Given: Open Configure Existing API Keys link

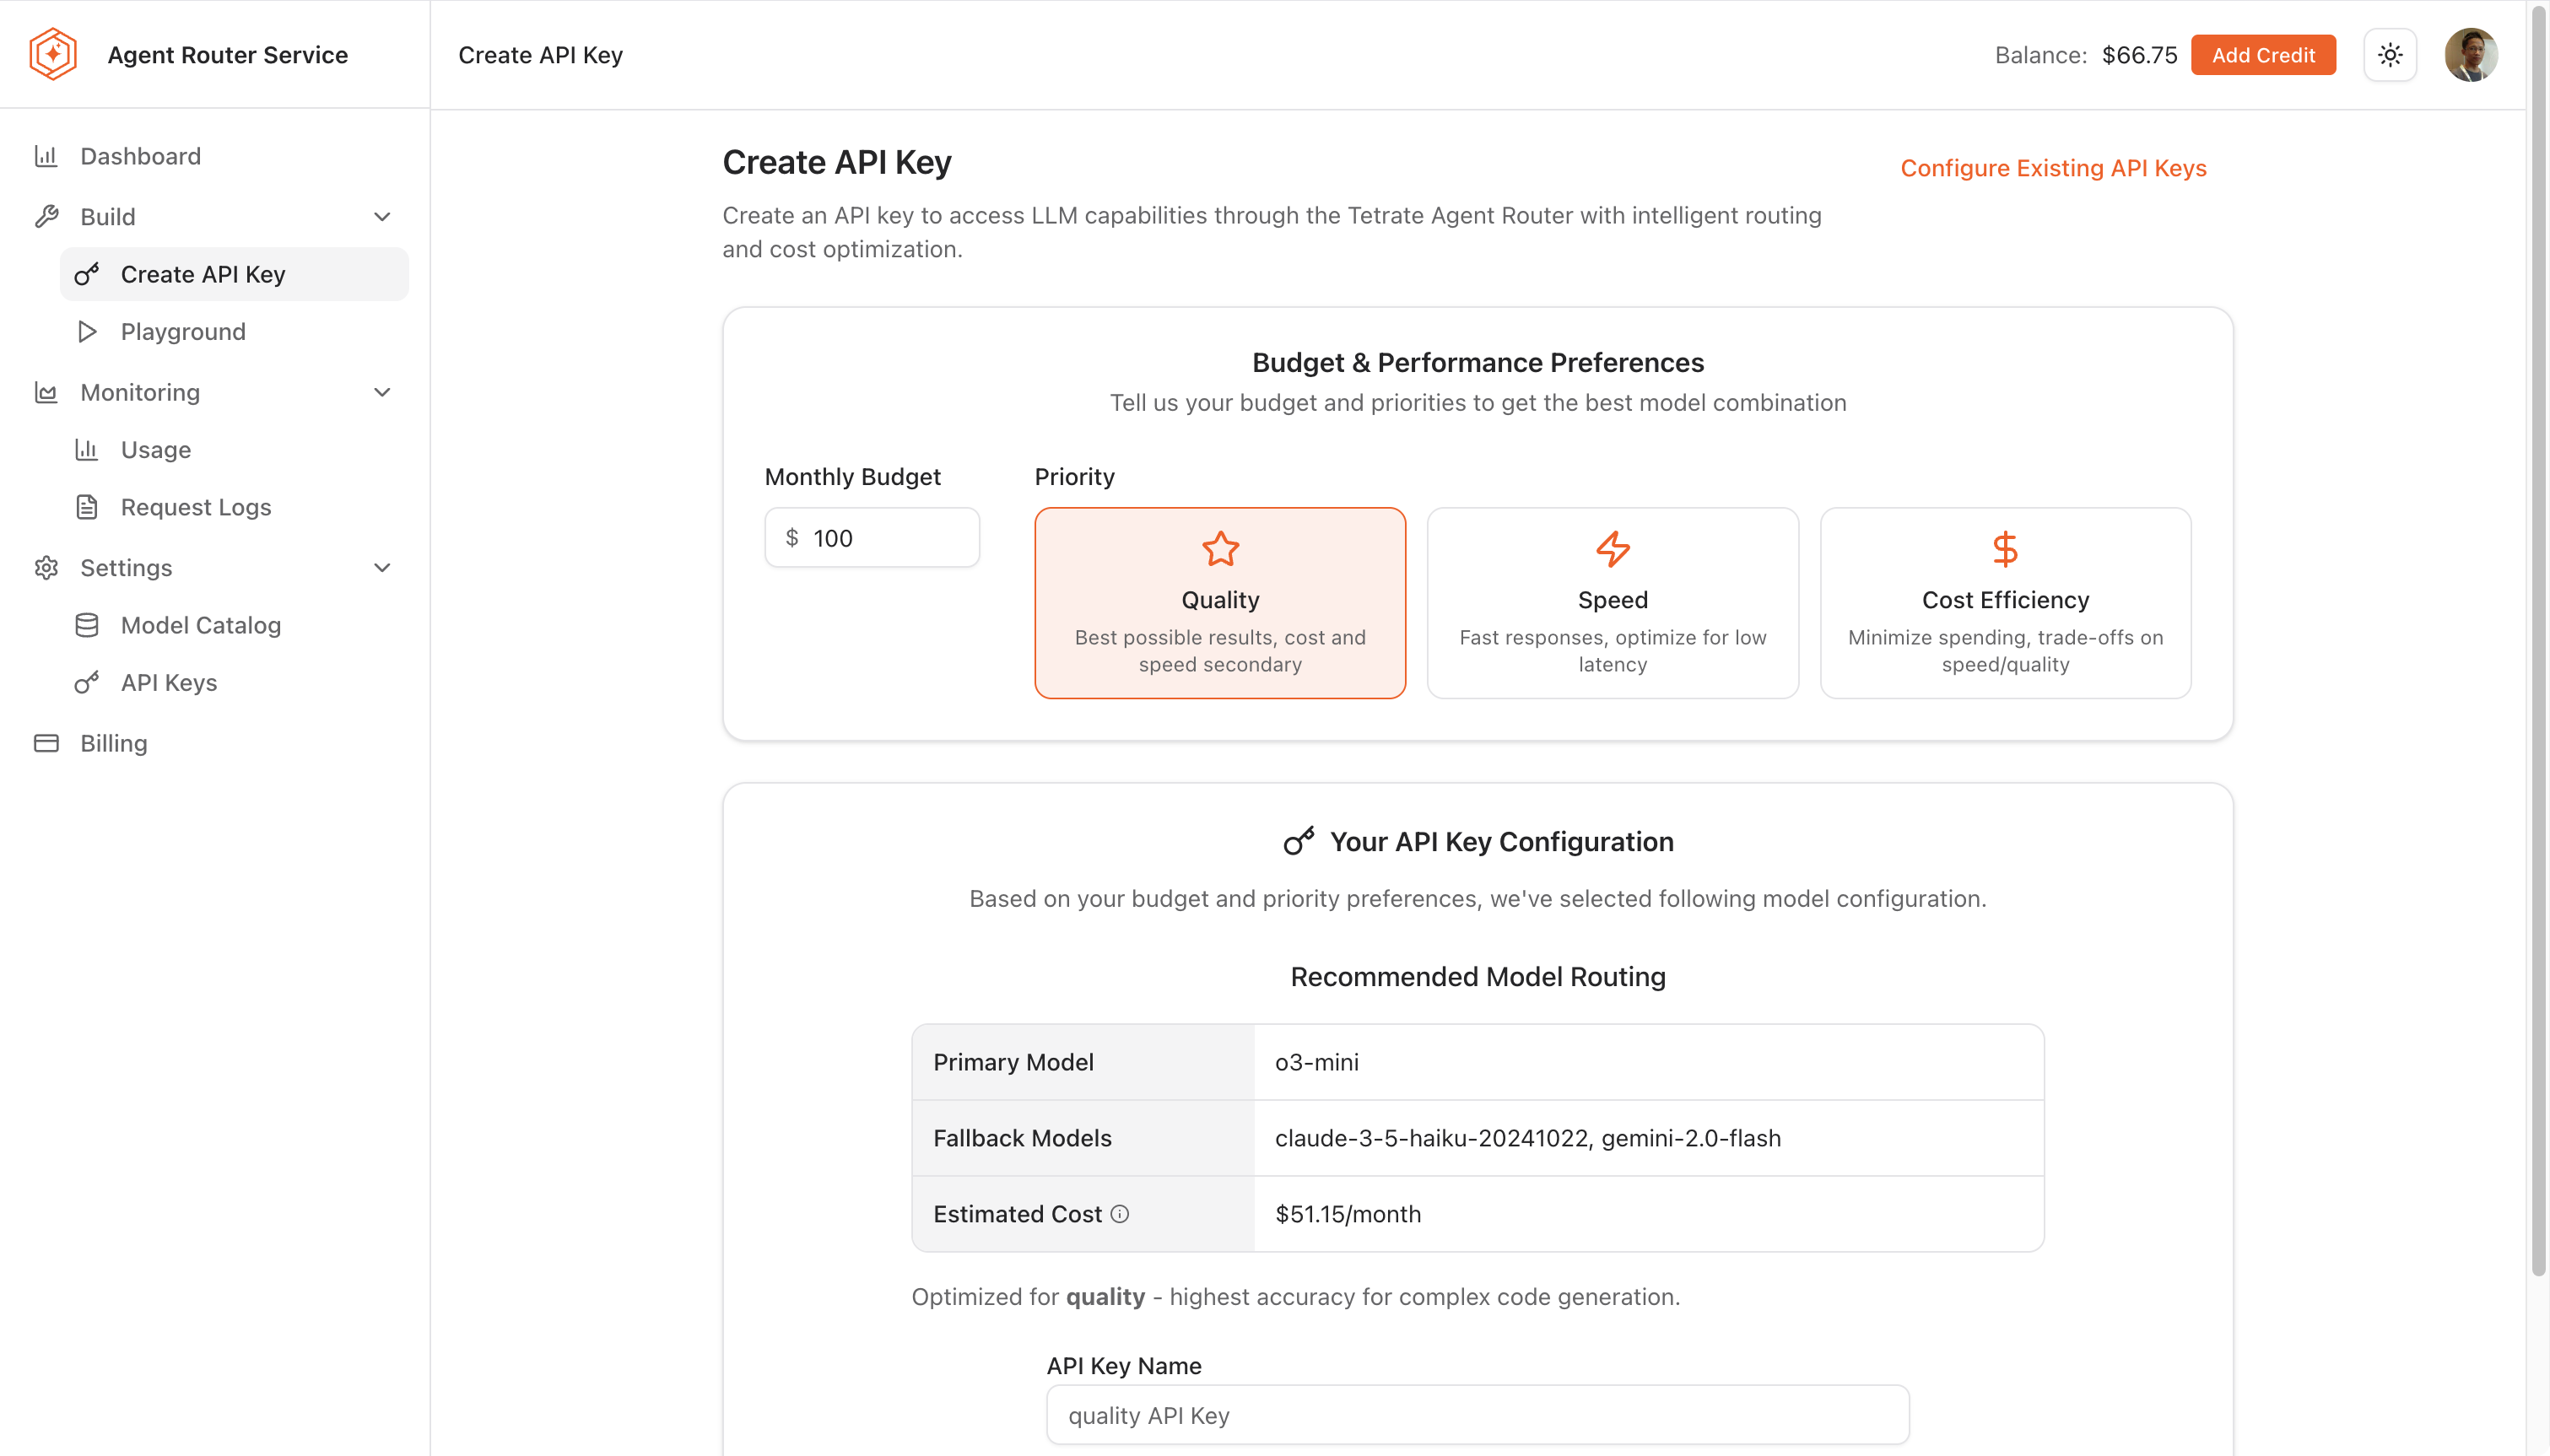Looking at the screenshot, I should (2053, 168).
